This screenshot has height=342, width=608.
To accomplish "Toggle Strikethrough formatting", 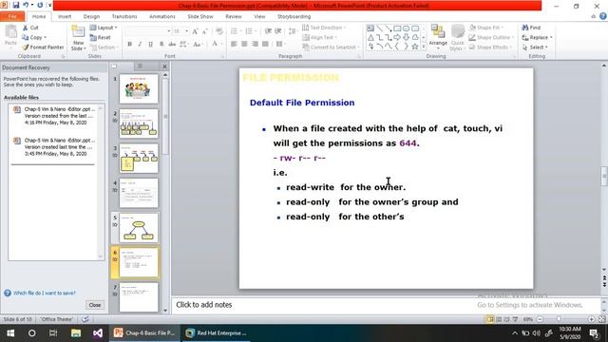I will point(172,45).
